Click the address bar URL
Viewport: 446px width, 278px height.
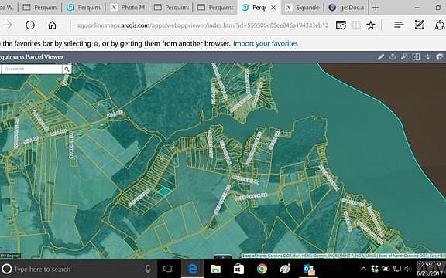(x=203, y=25)
